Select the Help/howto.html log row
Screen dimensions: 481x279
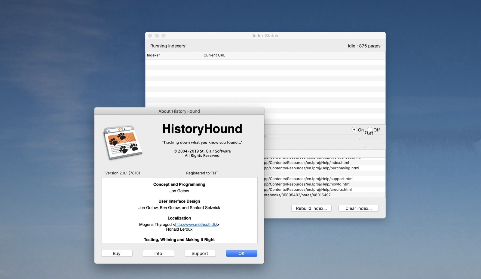(x=325, y=184)
